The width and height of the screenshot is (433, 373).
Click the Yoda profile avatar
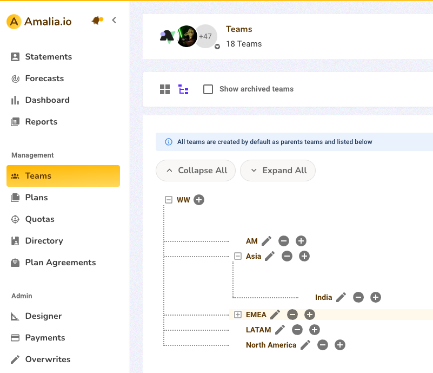187,36
